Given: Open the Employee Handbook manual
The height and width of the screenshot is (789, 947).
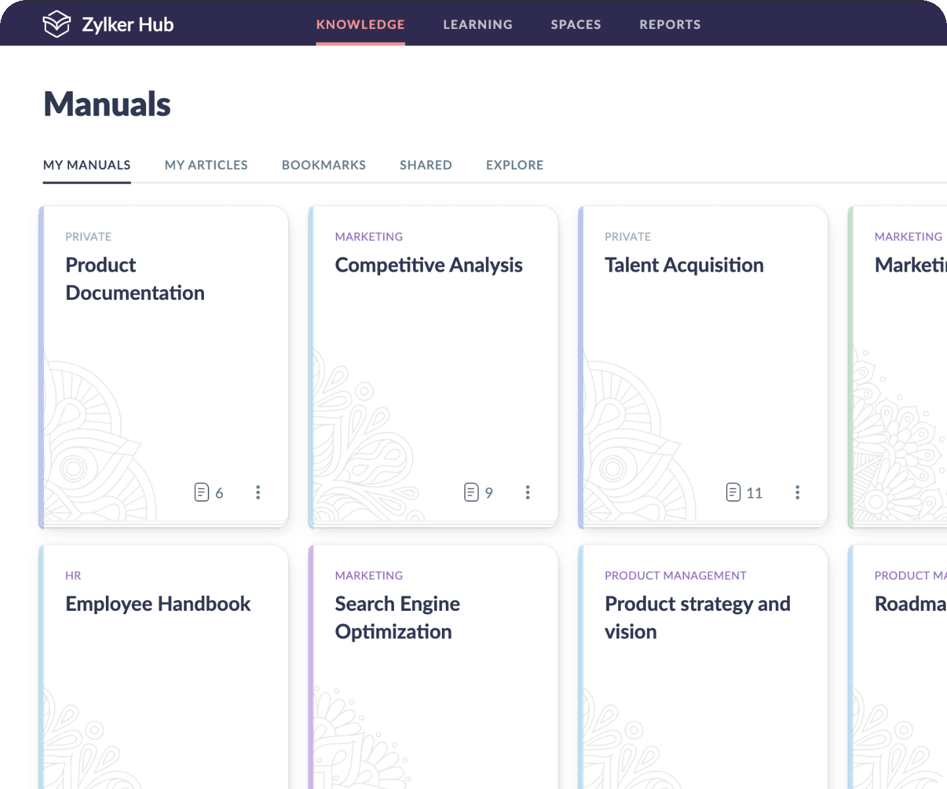Looking at the screenshot, I should click(158, 604).
